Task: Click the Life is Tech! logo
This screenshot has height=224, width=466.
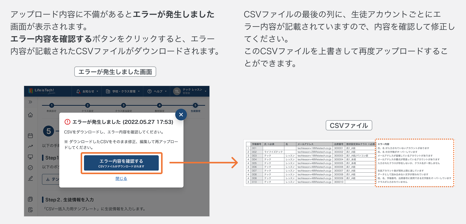Action: point(41,91)
